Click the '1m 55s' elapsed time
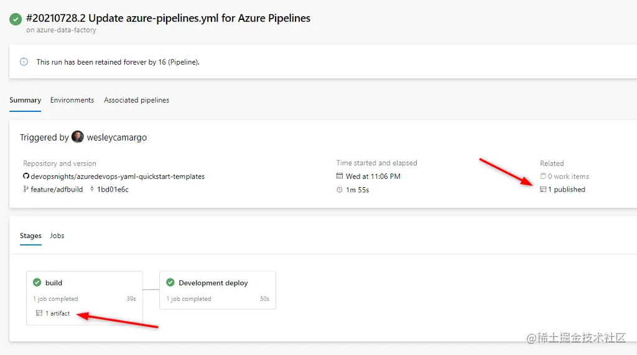Viewport: 637px width, 355px height. point(358,190)
